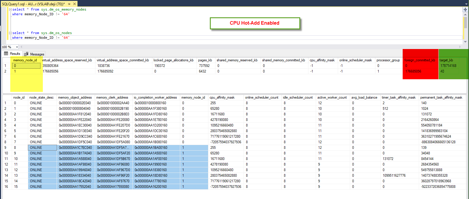
Task: Select the foreign_committed_kb column header
Action: [x=420, y=60]
